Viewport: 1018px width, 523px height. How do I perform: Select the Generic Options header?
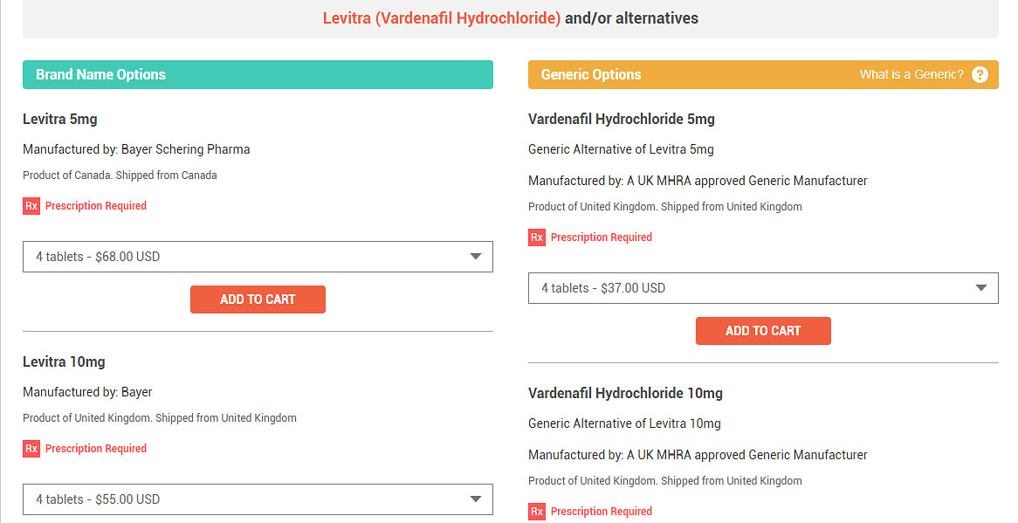click(x=763, y=74)
